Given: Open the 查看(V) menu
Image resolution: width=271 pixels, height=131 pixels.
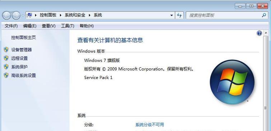Looking at the screenshot, I should point(48,26).
